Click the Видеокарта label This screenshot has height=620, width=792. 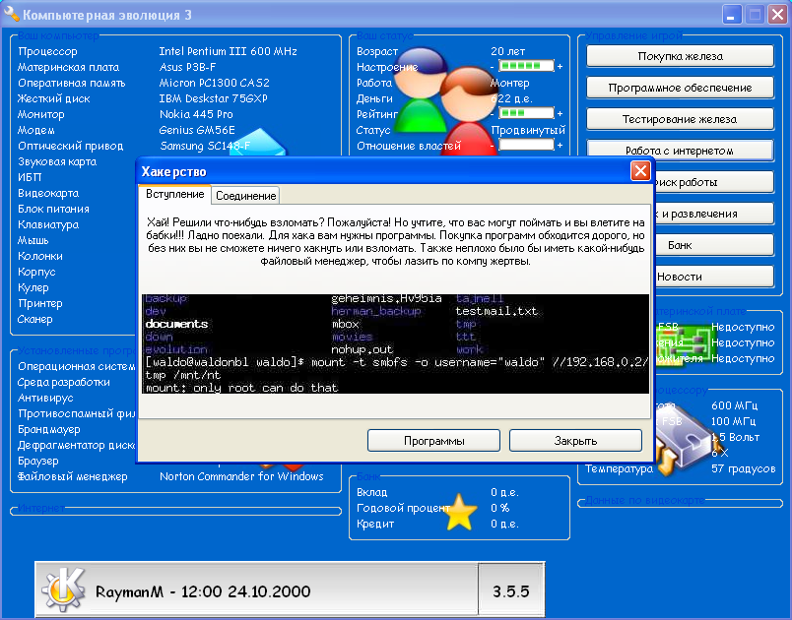click(48, 193)
